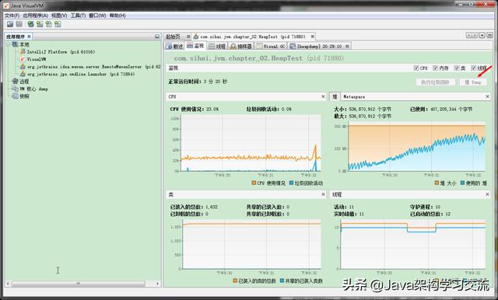Switch to the 线程 tab

[217, 47]
